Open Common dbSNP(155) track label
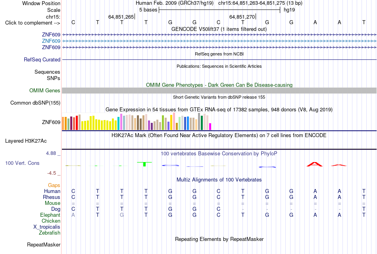This screenshot has width=377, height=254. [x=35, y=103]
